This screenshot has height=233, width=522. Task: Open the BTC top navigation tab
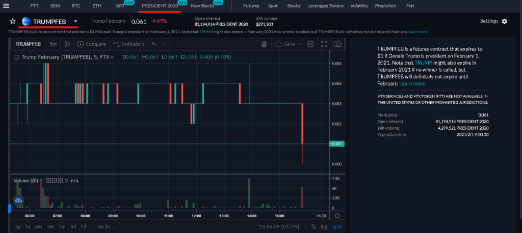[x=76, y=6]
